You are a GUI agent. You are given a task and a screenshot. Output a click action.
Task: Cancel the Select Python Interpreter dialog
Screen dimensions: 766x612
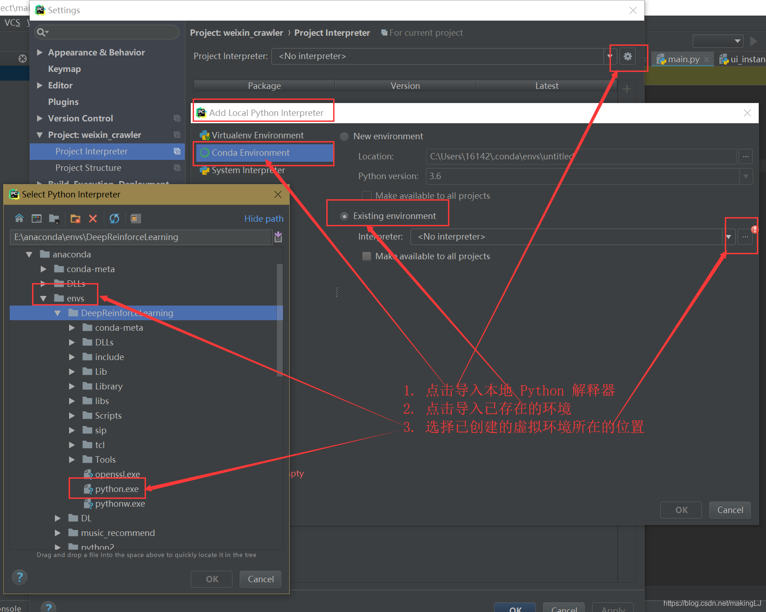(261, 579)
